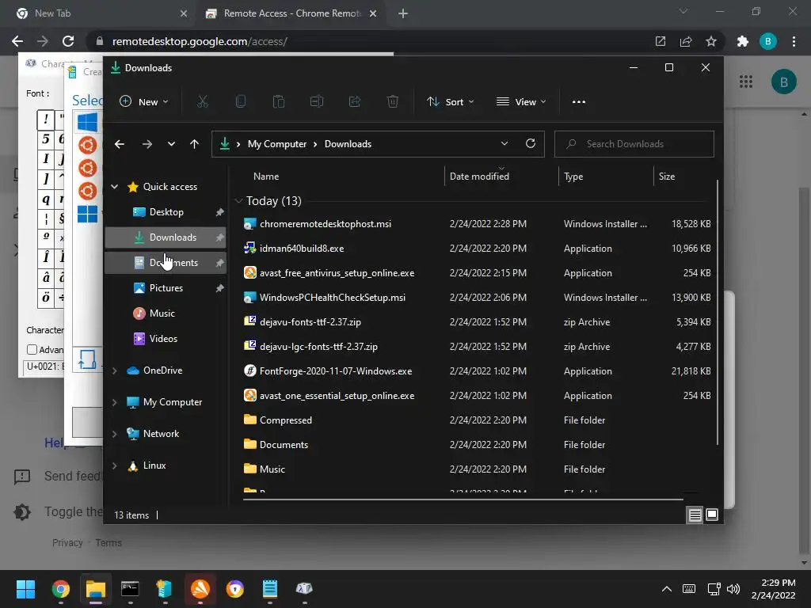Click the Paste clipboard icon in Explorer toolbar

tap(279, 102)
